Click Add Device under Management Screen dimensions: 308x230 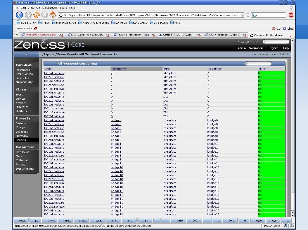coord(23,152)
